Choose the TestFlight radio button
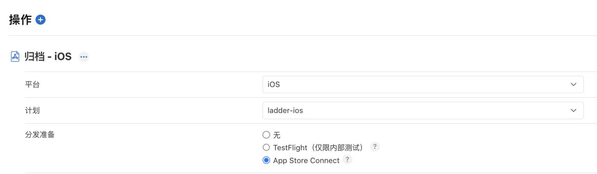 [266, 148]
